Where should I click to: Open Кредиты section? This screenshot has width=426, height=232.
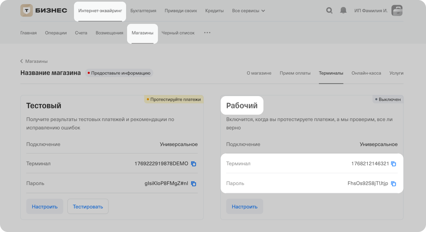click(x=214, y=11)
